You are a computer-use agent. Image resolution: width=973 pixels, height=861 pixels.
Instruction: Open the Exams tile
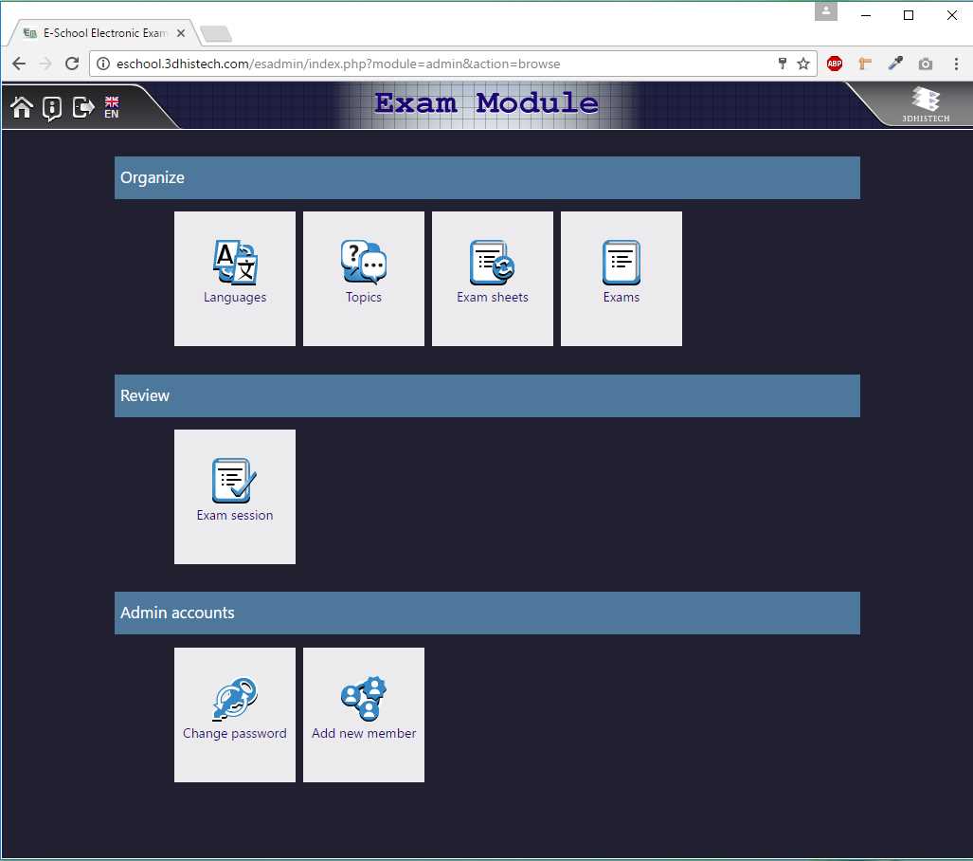click(622, 278)
